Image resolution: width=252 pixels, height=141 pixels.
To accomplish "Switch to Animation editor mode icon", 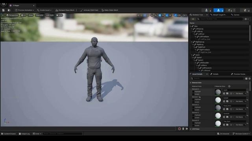I will click(x=229, y=10).
